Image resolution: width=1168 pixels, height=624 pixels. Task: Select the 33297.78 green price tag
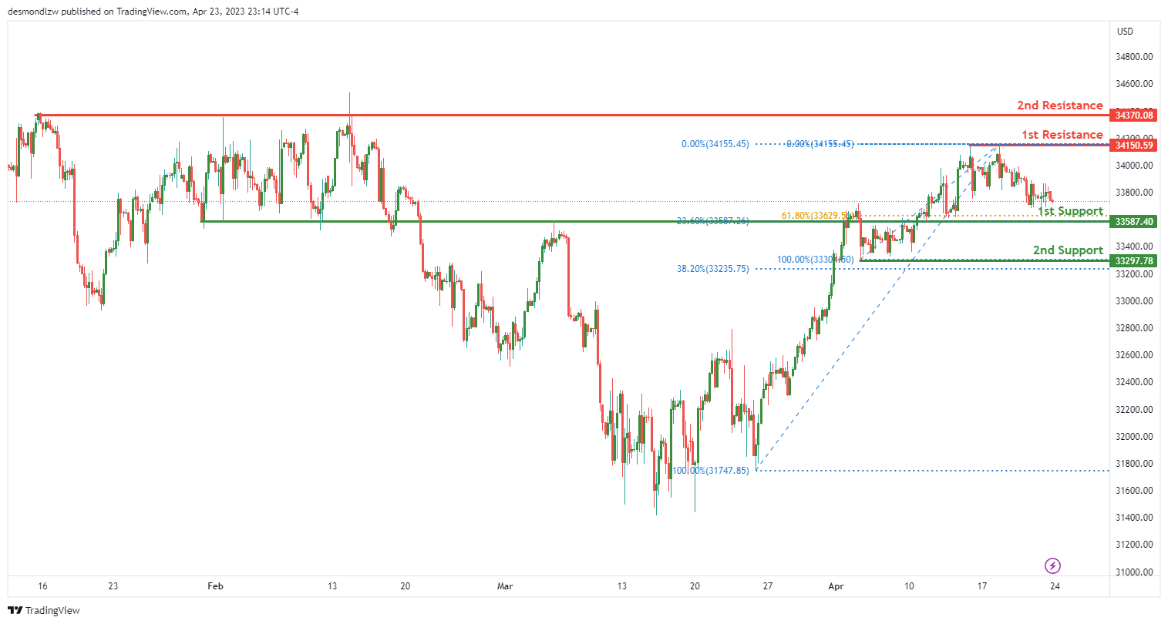1134,261
